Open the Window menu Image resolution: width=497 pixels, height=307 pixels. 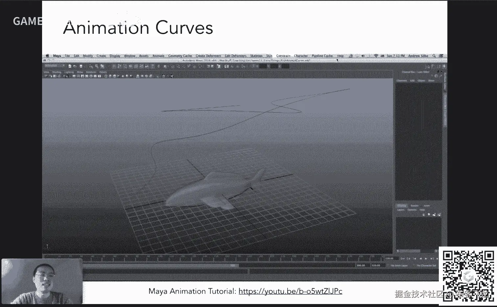click(130, 56)
